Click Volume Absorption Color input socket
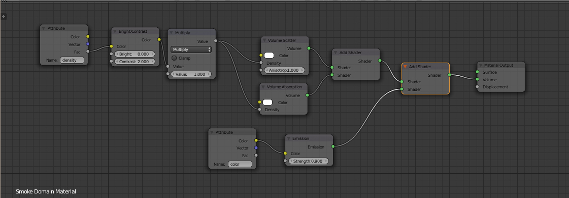Screen dimensions: 569x198 (259, 102)
